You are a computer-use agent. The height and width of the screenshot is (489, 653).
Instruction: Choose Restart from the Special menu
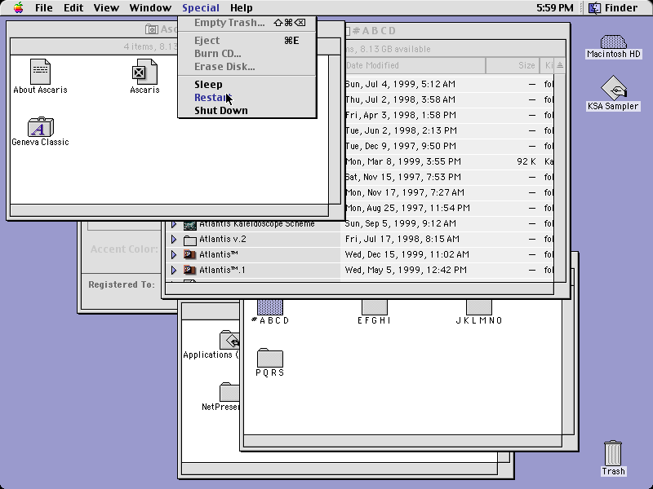point(247,97)
